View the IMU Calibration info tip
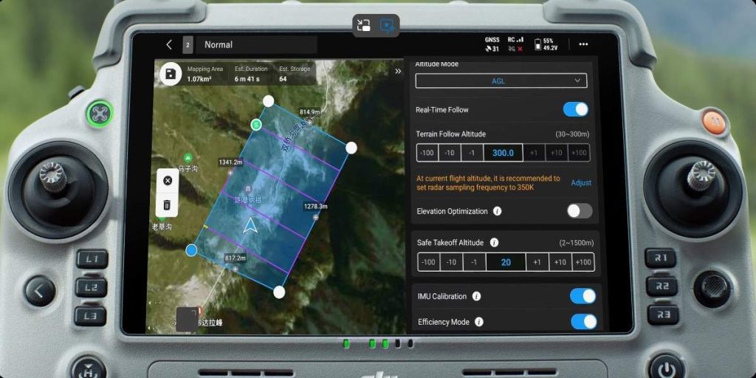 click(476, 296)
